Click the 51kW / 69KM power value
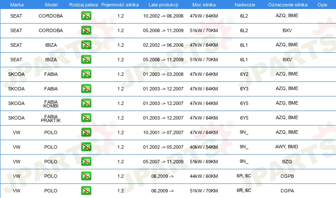Screen dimensions: 336x198 (204, 162)
